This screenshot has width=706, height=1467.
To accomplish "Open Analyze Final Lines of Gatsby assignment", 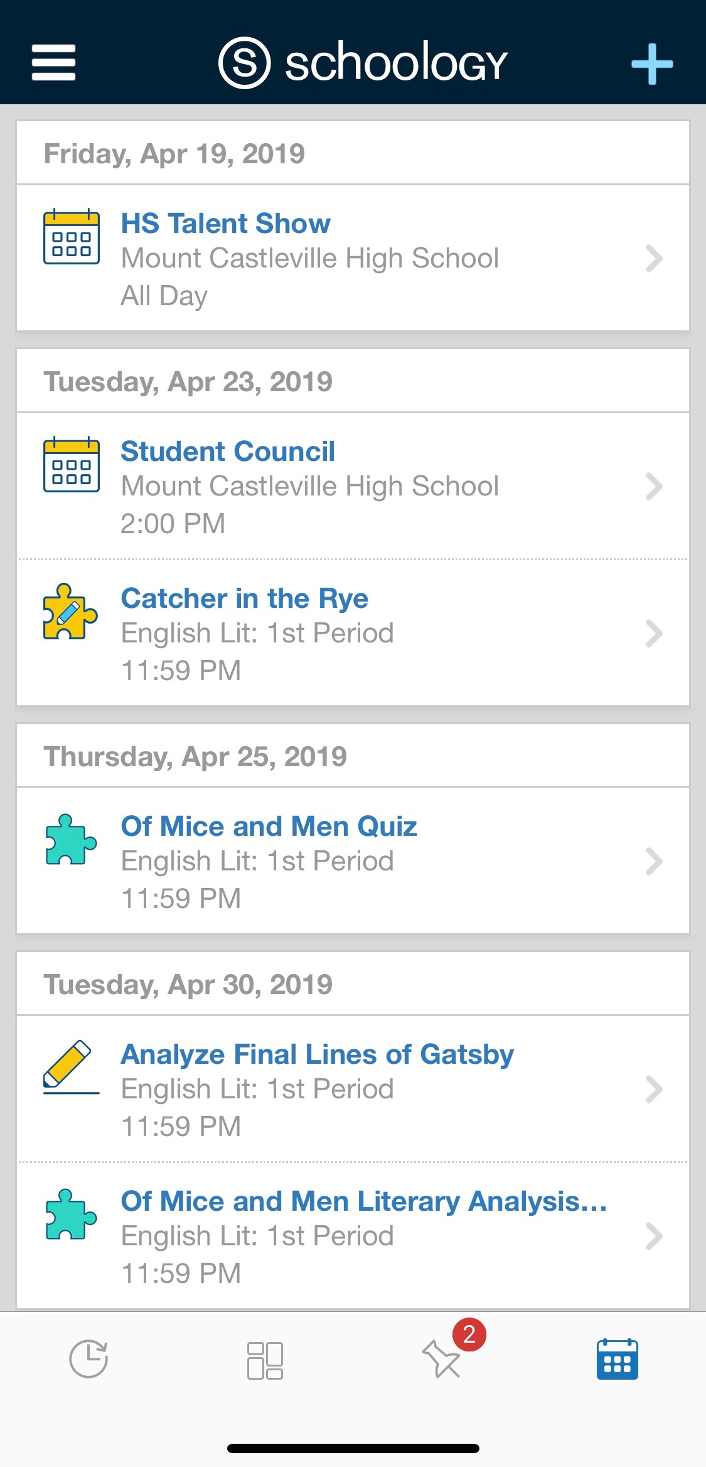I will [x=317, y=1055].
